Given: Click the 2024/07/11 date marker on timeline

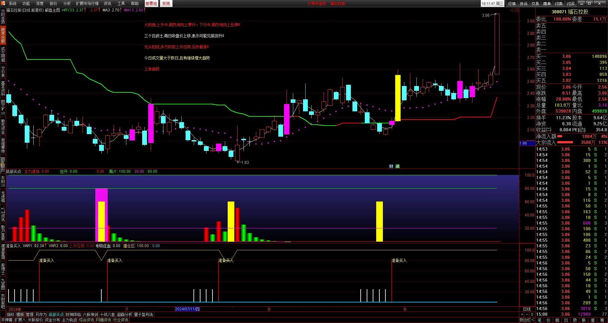Looking at the screenshot, I should tap(187, 309).
